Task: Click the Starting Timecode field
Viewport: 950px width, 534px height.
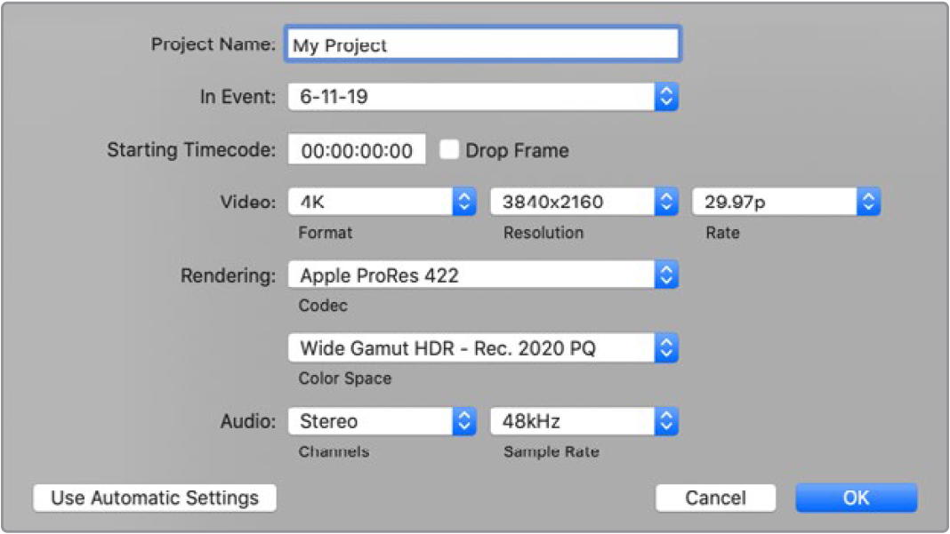Action: 357,151
